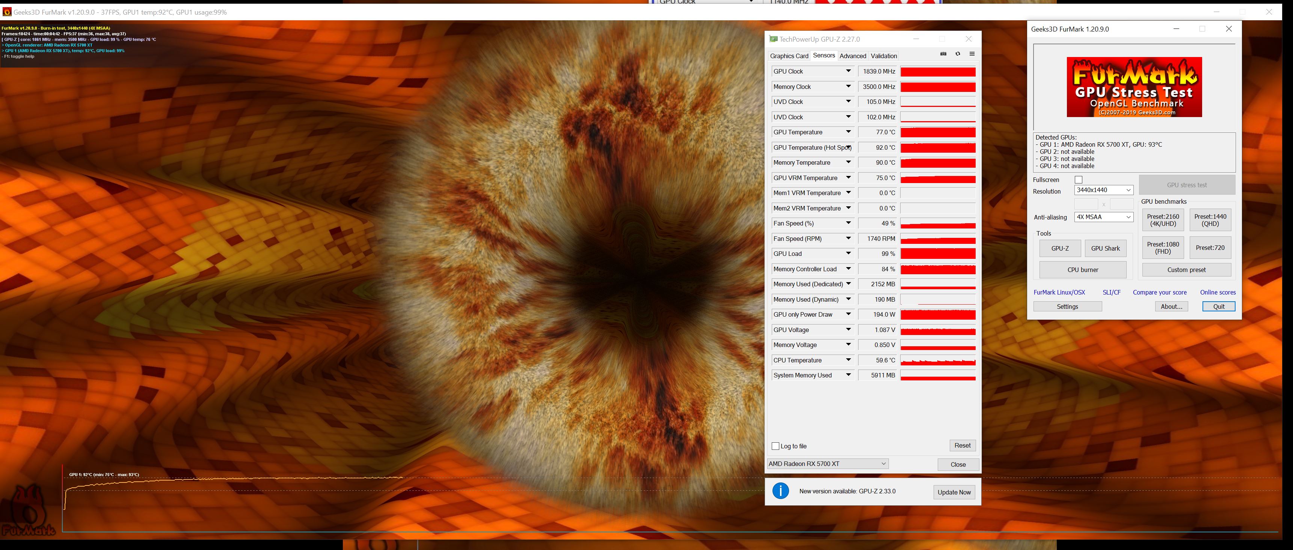Expand the Memory Voltage sensor dropdown arrow
This screenshot has height=550, width=1293.
848,345
